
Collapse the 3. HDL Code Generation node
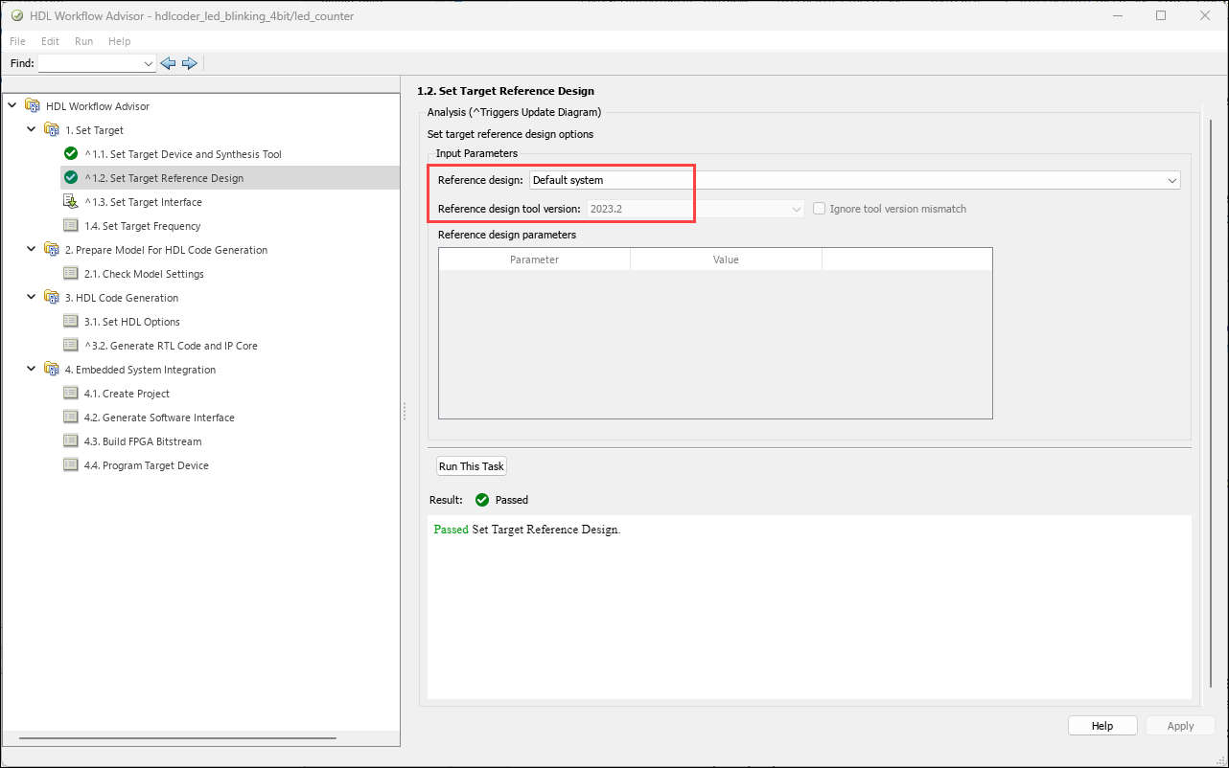(32, 298)
